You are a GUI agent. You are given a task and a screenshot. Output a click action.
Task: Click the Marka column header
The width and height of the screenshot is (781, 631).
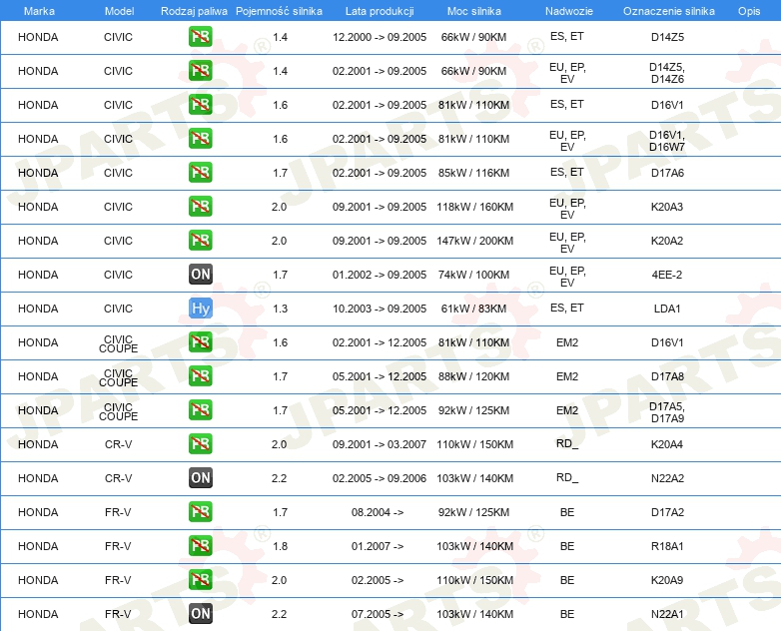point(39,11)
